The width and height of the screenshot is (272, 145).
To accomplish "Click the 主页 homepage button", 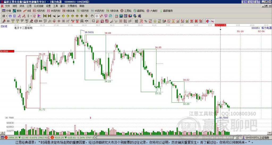I will point(258,2).
